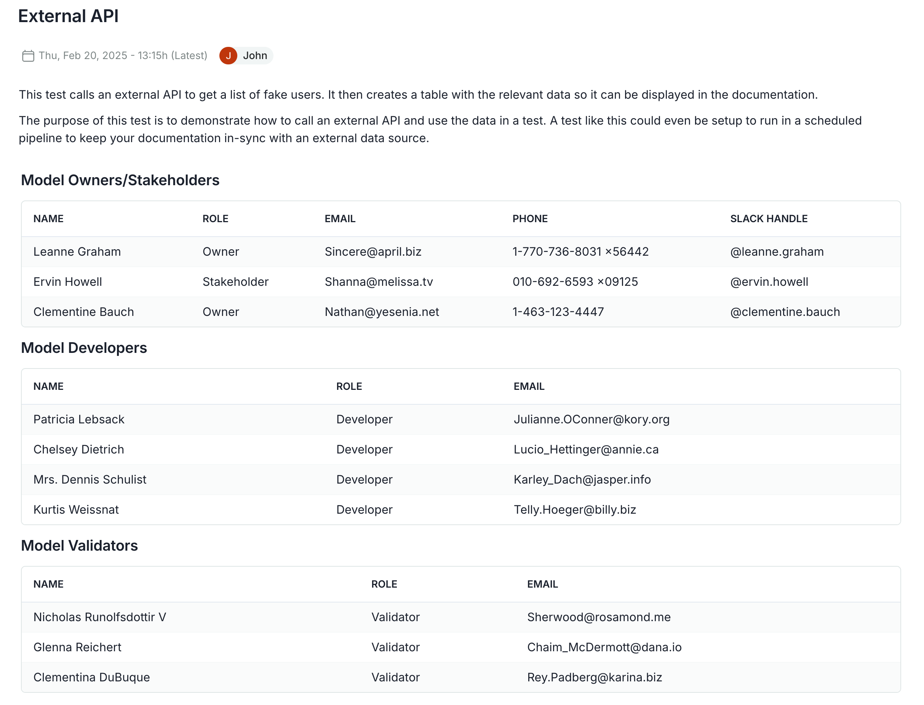
Task: Click Nicholas Runolfsdottir V validator name
Action: [x=99, y=617]
